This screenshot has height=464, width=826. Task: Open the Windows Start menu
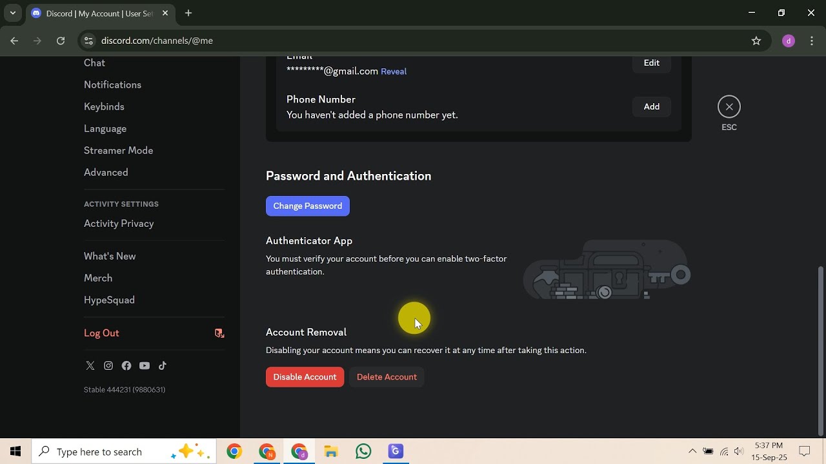pyautogui.click(x=15, y=451)
